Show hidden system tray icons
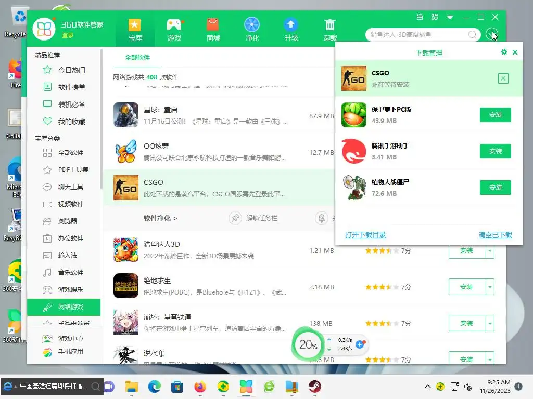The image size is (533, 399). (x=428, y=387)
